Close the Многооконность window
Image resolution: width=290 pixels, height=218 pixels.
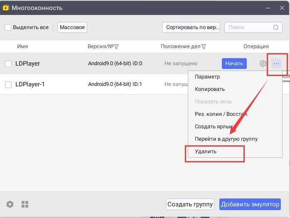click(281, 7)
